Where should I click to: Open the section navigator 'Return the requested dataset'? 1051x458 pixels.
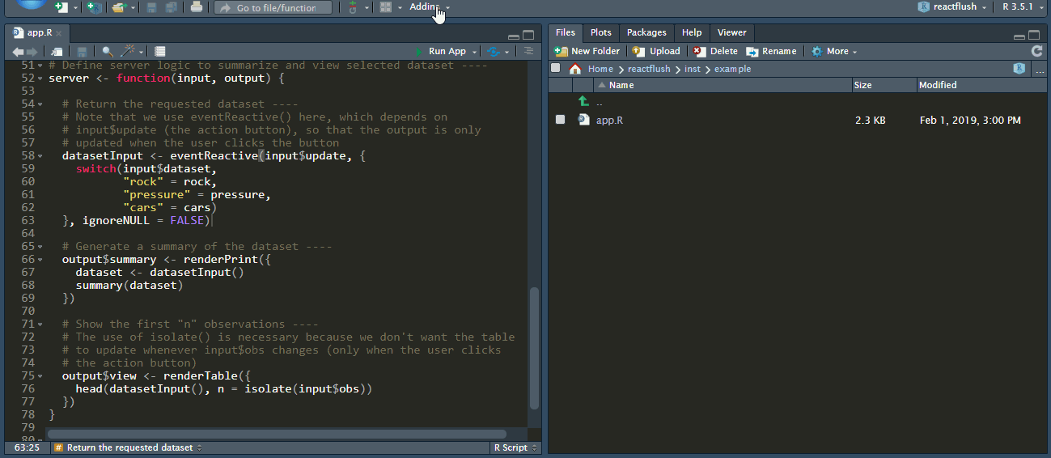click(x=129, y=447)
